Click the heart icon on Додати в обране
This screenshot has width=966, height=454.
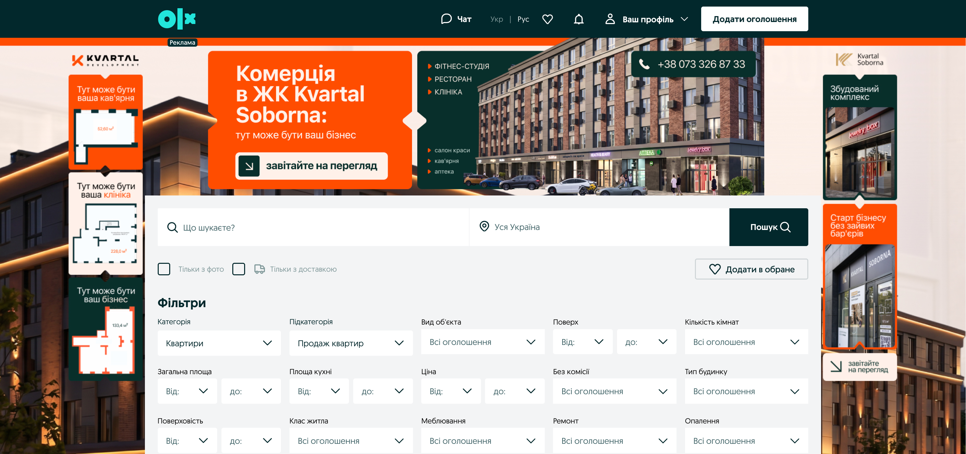715,269
